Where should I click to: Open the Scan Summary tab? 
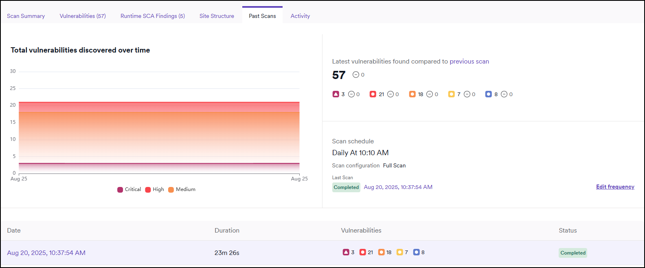[26, 16]
